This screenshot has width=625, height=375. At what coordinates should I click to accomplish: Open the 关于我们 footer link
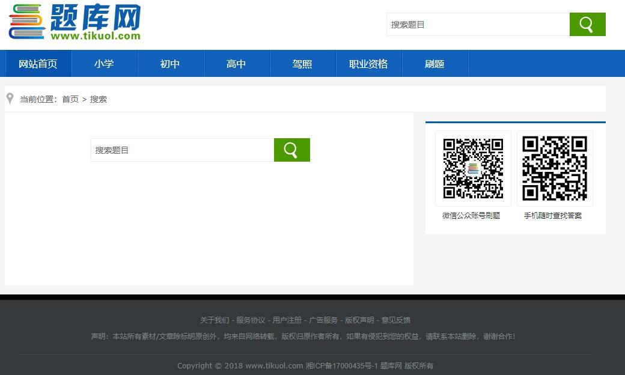pos(215,320)
